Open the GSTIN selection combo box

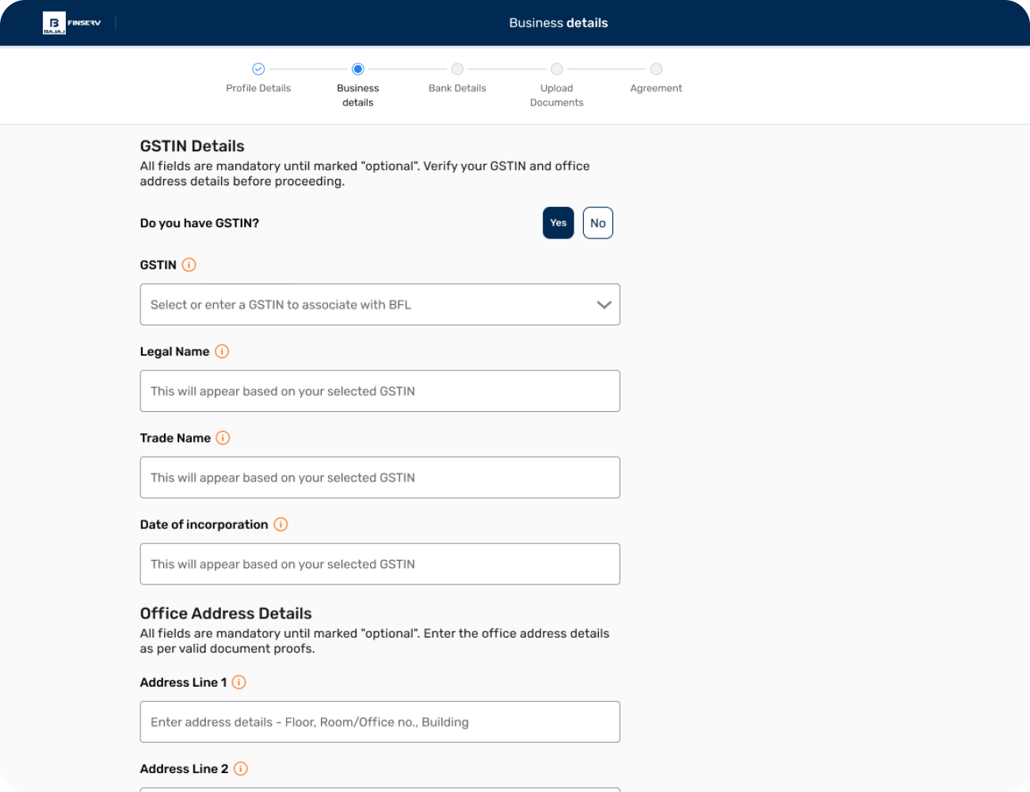pyautogui.click(x=364, y=305)
